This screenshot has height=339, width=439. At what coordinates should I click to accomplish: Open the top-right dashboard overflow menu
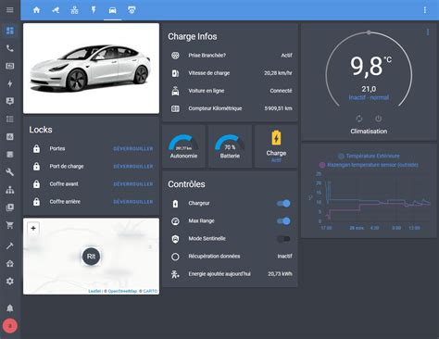point(425,10)
